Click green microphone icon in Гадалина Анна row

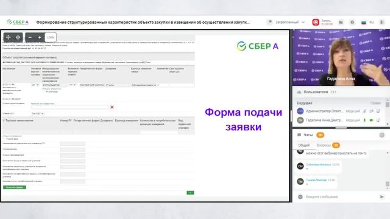pyautogui.click(x=364, y=120)
